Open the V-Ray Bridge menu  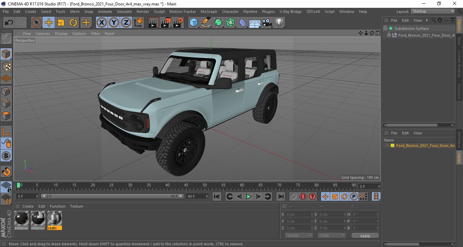(290, 12)
